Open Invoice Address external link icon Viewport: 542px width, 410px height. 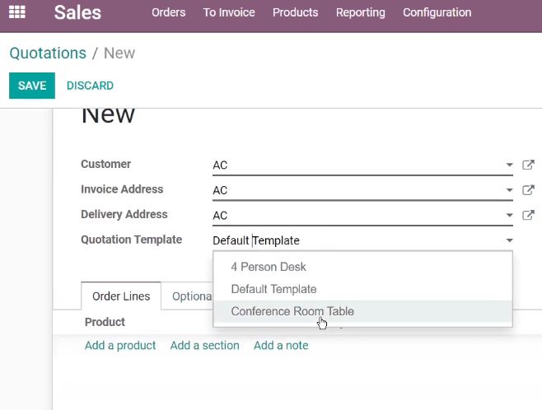pyautogui.click(x=528, y=190)
